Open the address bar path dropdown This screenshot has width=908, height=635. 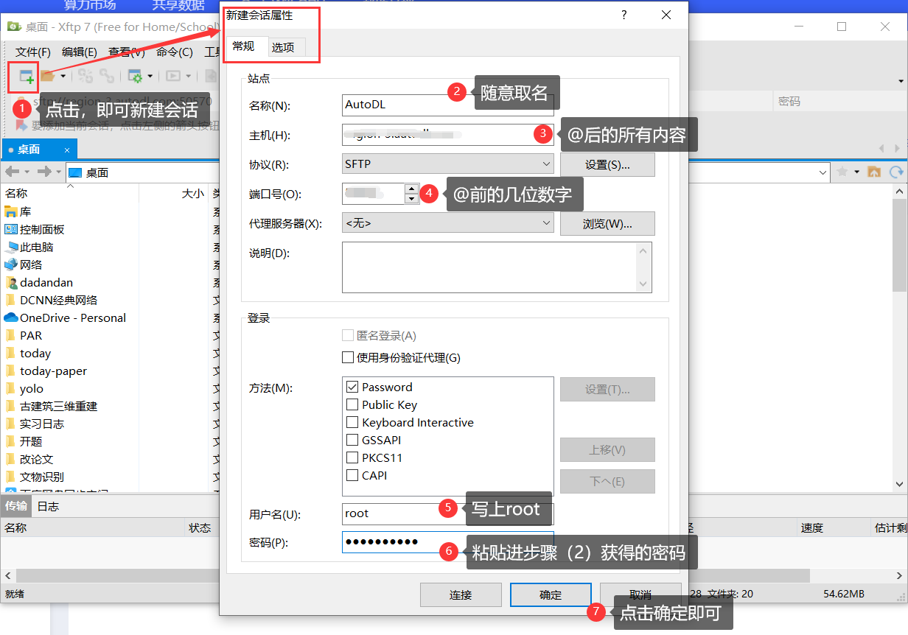[x=824, y=172]
